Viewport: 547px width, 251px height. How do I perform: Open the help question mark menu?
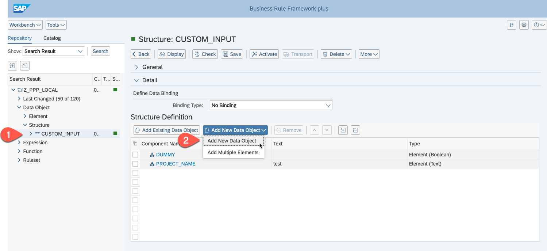click(539, 25)
